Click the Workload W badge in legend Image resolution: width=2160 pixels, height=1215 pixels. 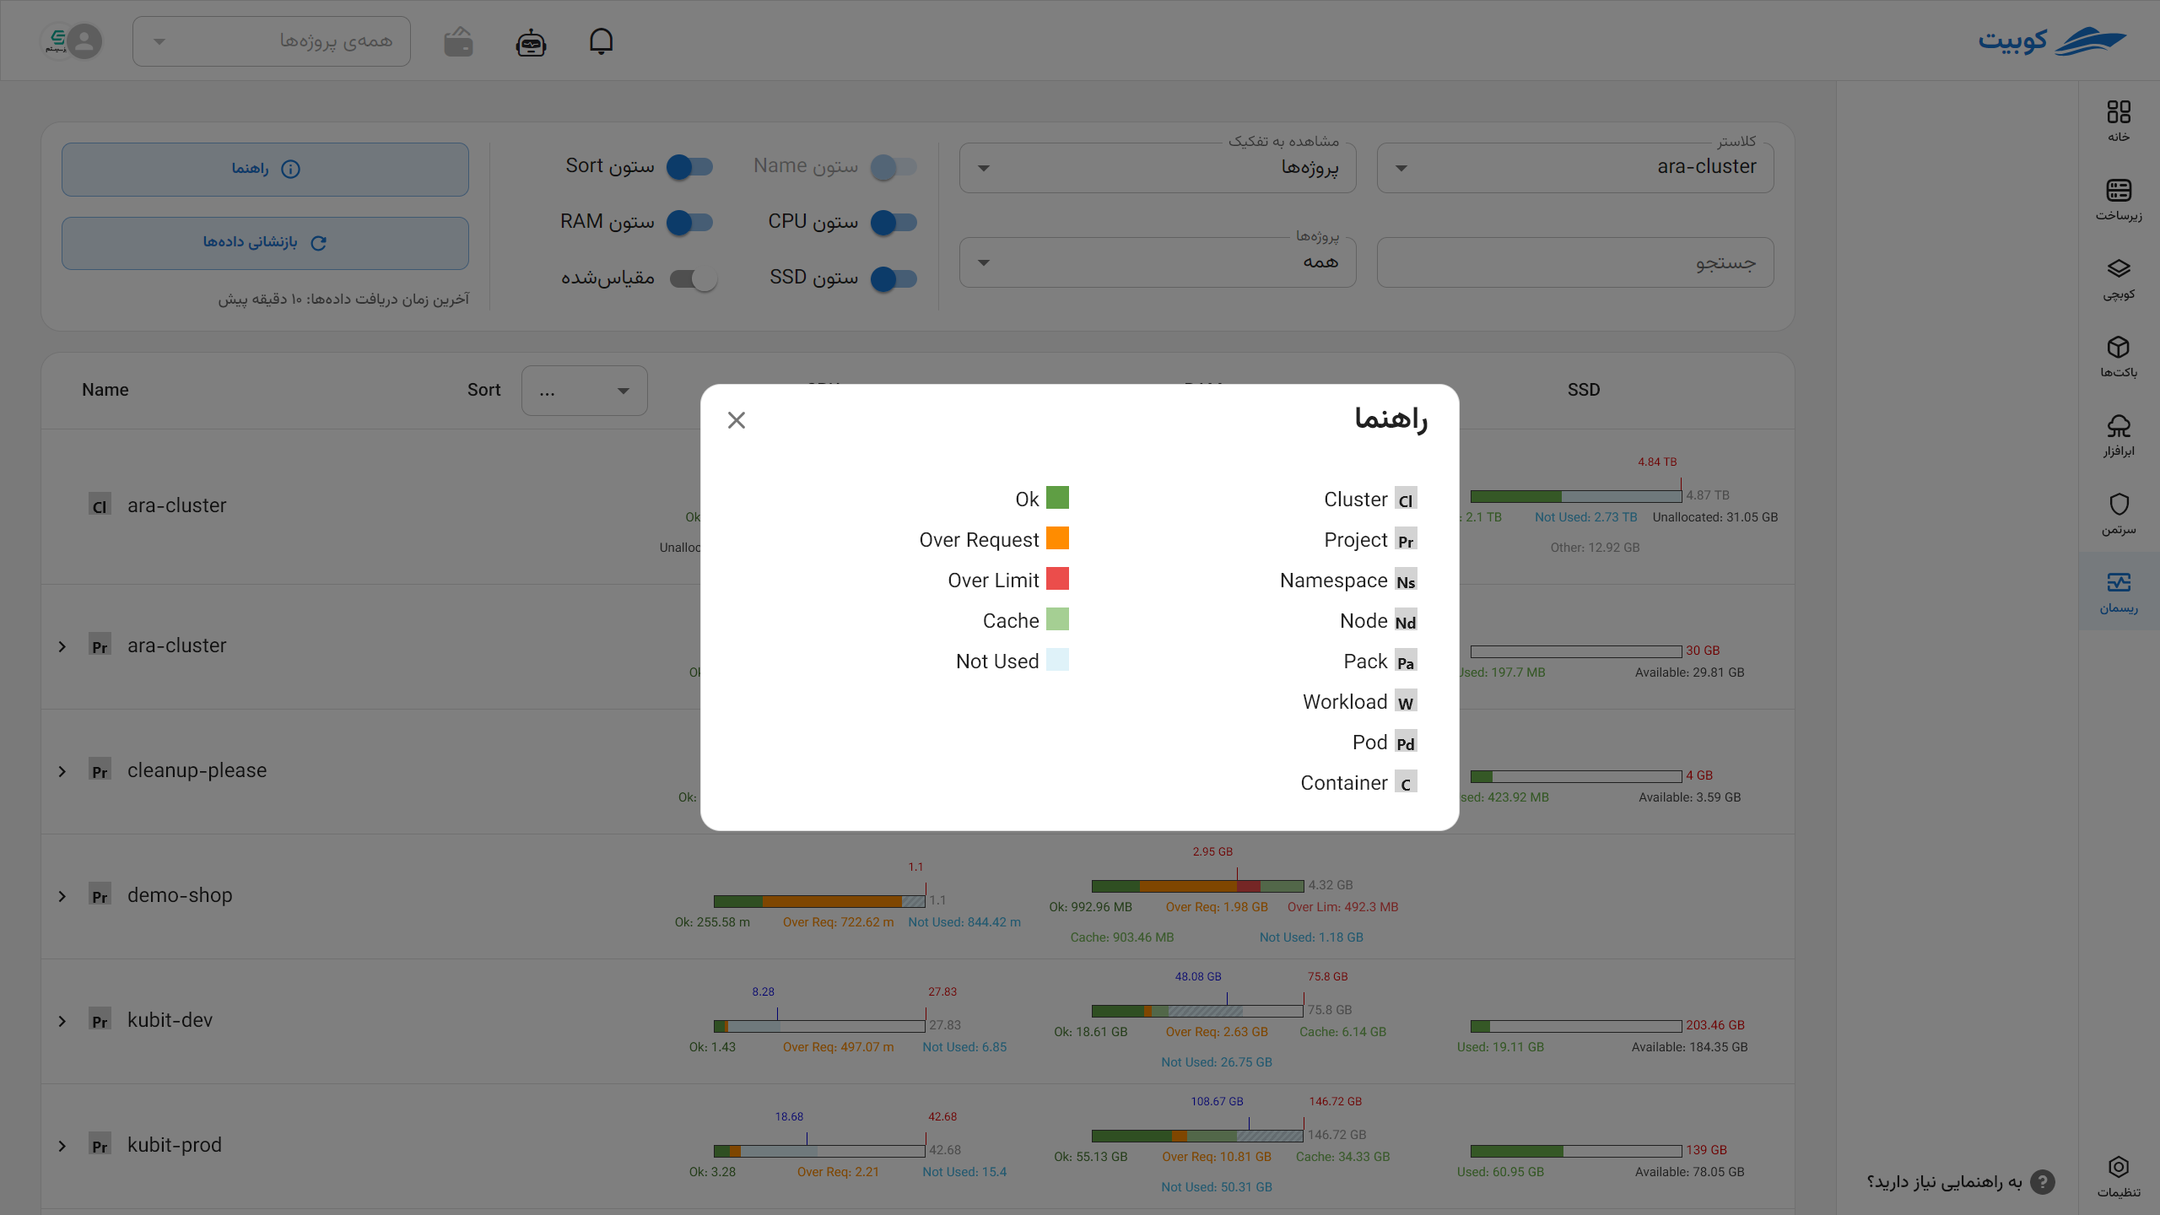[x=1406, y=701]
